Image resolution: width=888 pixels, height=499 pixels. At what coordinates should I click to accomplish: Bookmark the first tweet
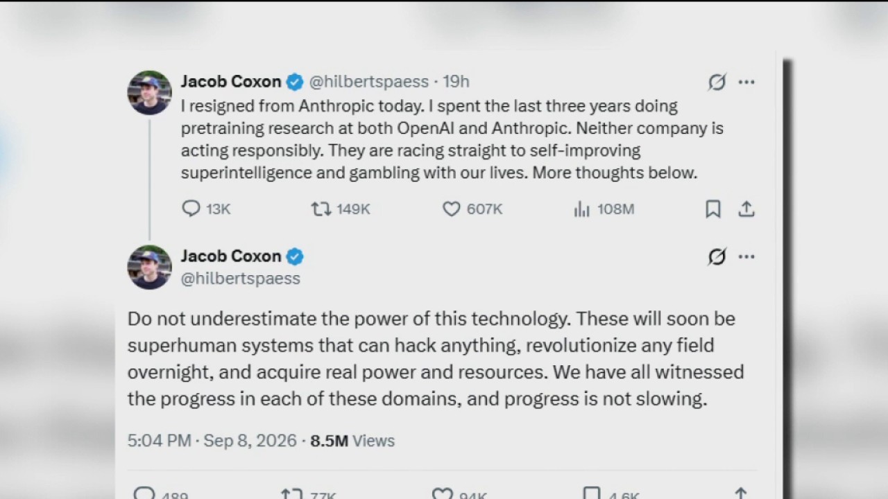point(712,209)
